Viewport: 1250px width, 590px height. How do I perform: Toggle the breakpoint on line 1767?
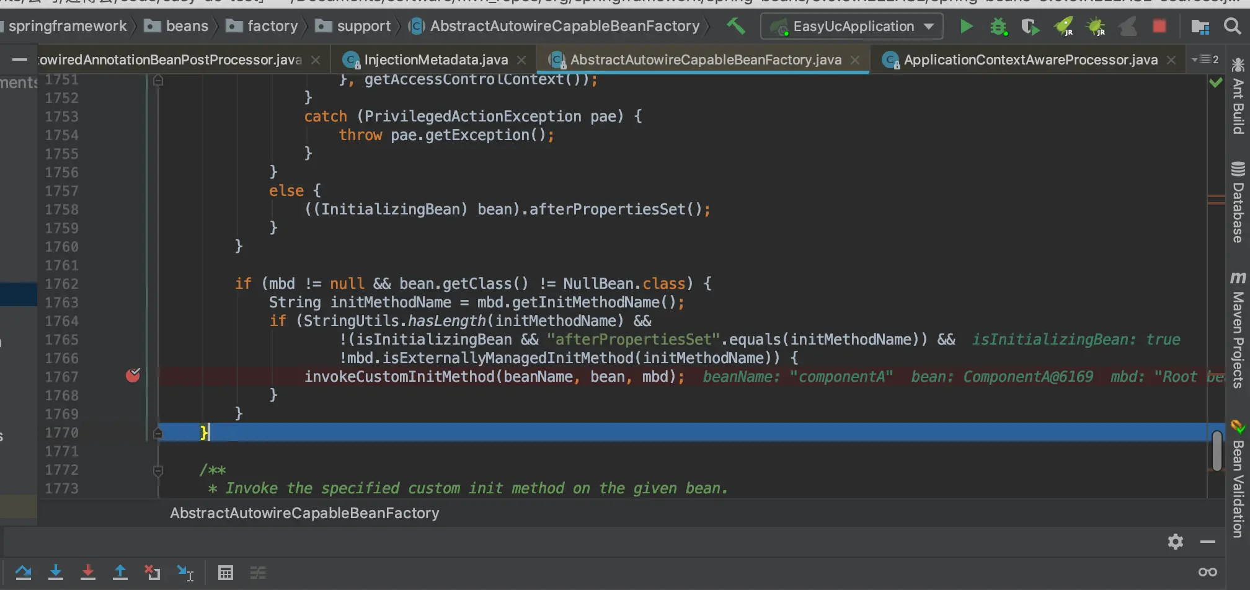(133, 375)
